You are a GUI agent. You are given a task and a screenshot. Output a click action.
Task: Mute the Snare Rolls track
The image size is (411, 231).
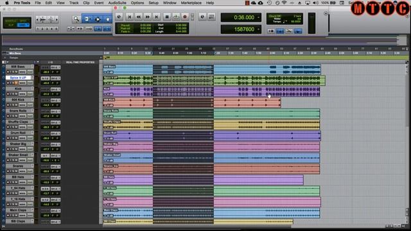[16, 116]
